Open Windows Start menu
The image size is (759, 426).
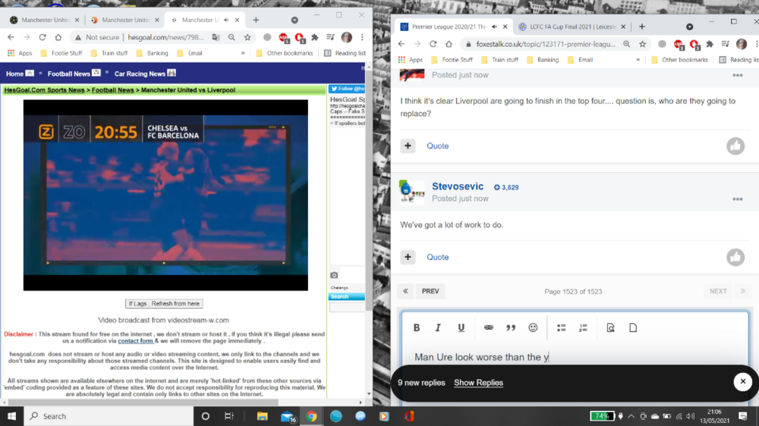tap(11, 416)
